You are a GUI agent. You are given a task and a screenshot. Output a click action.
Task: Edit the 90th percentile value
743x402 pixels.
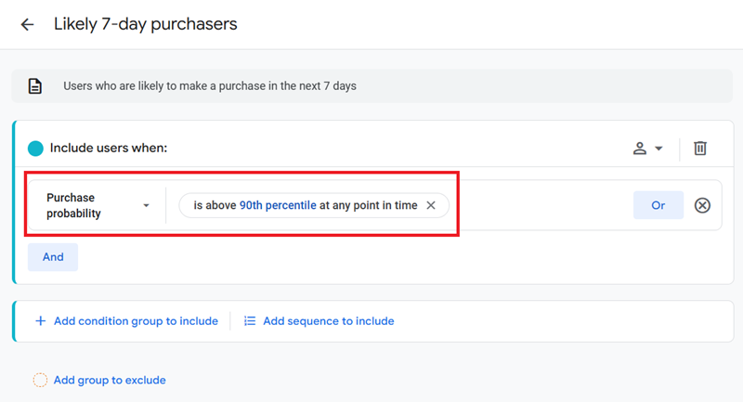point(278,205)
